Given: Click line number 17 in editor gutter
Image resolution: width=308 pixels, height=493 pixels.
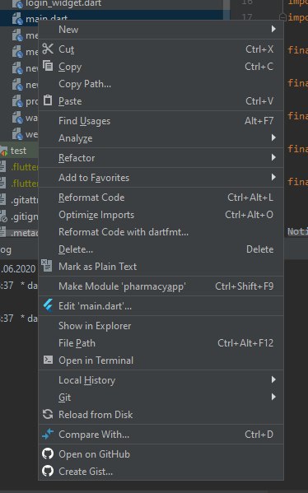Looking at the screenshot, I should [x=247, y=16].
